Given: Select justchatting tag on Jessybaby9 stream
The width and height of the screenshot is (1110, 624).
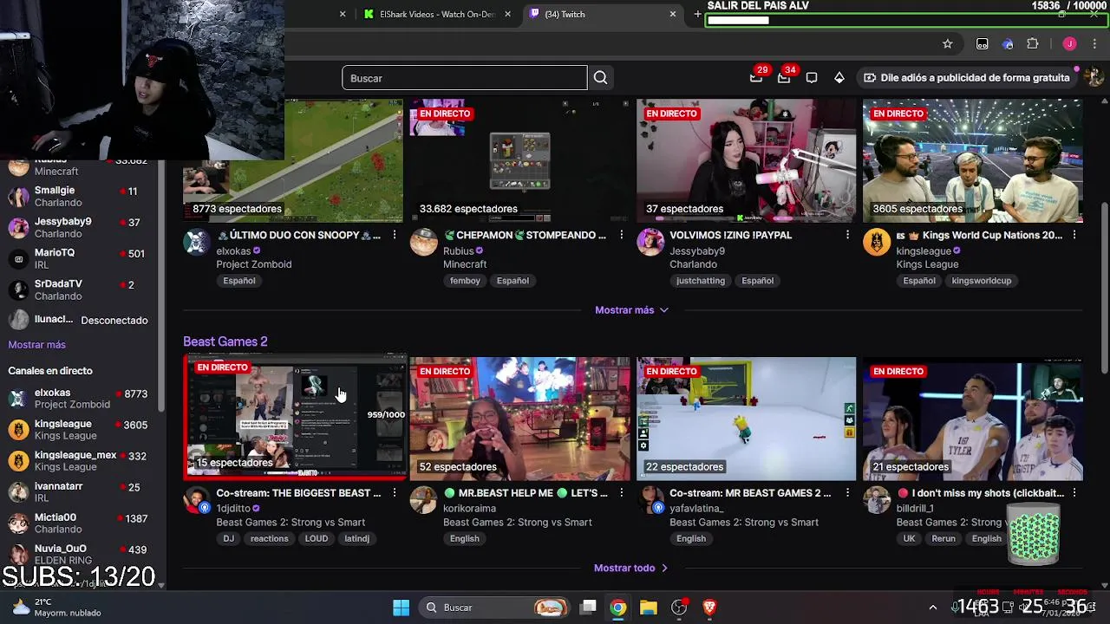Looking at the screenshot, I should 701,281.
